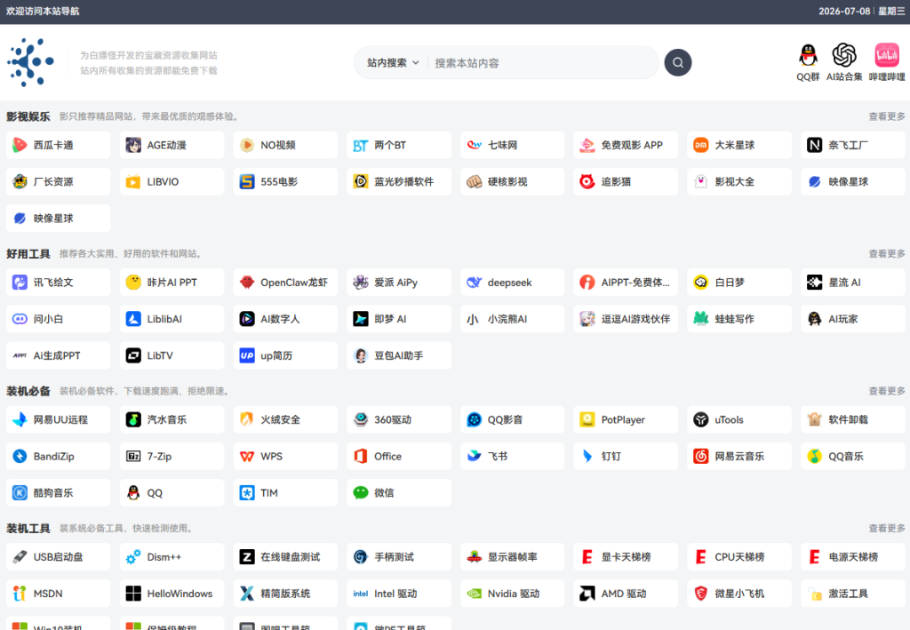Open the LIBVIO site icon
The image size is (910, 630).
[x=133, y=181]
